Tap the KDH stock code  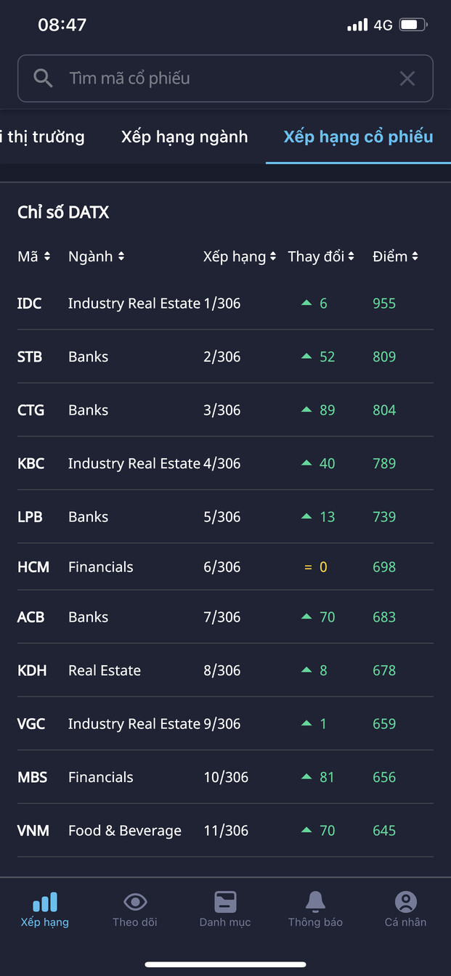pyautogui.click(x=32, y=670)
